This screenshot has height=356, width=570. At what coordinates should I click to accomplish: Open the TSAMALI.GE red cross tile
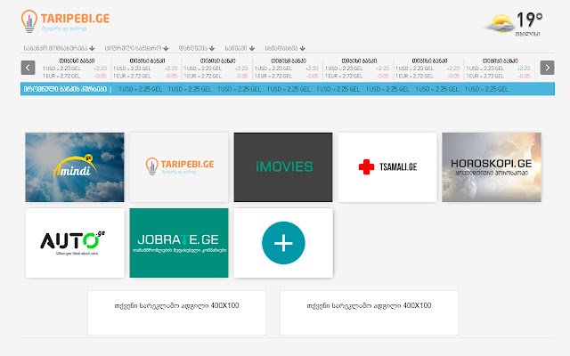387,167
